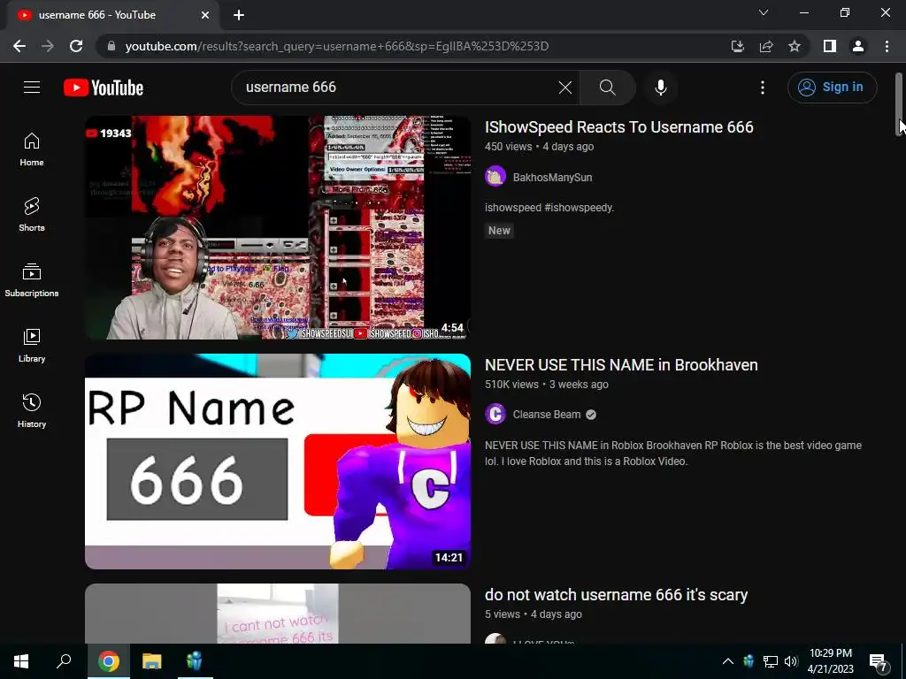
Task: Show hidden system tray icons
Action: coord(728,661)
